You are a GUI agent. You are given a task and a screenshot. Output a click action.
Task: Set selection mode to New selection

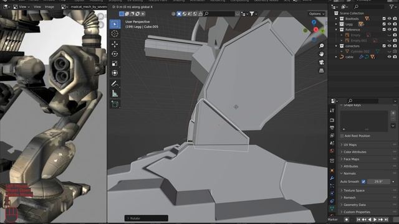tap(122, 14)
